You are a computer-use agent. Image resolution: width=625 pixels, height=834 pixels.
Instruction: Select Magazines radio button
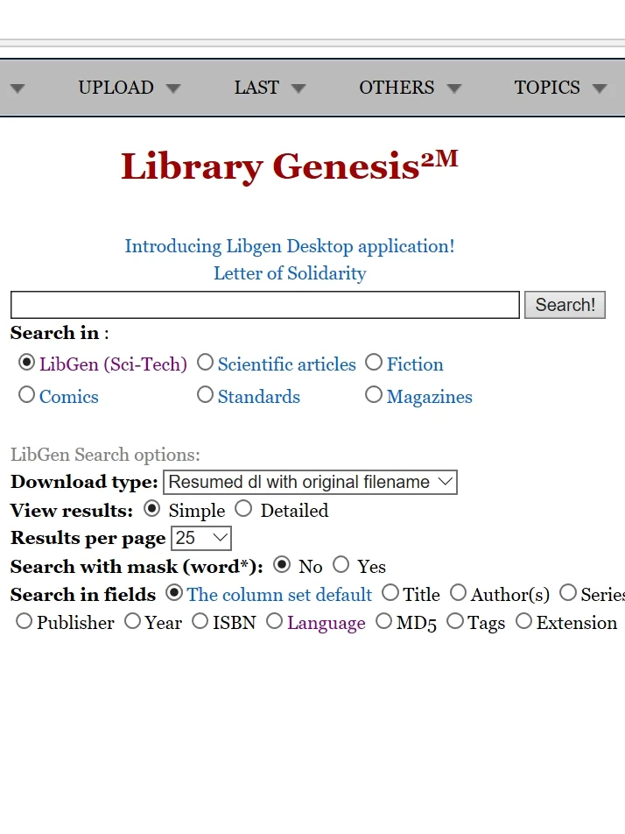(374, 395)
